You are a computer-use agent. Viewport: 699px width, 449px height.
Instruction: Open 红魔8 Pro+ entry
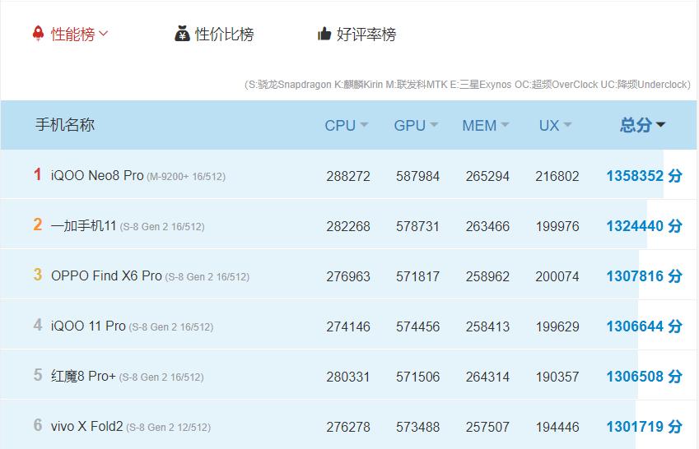click(x=83, y=376)
